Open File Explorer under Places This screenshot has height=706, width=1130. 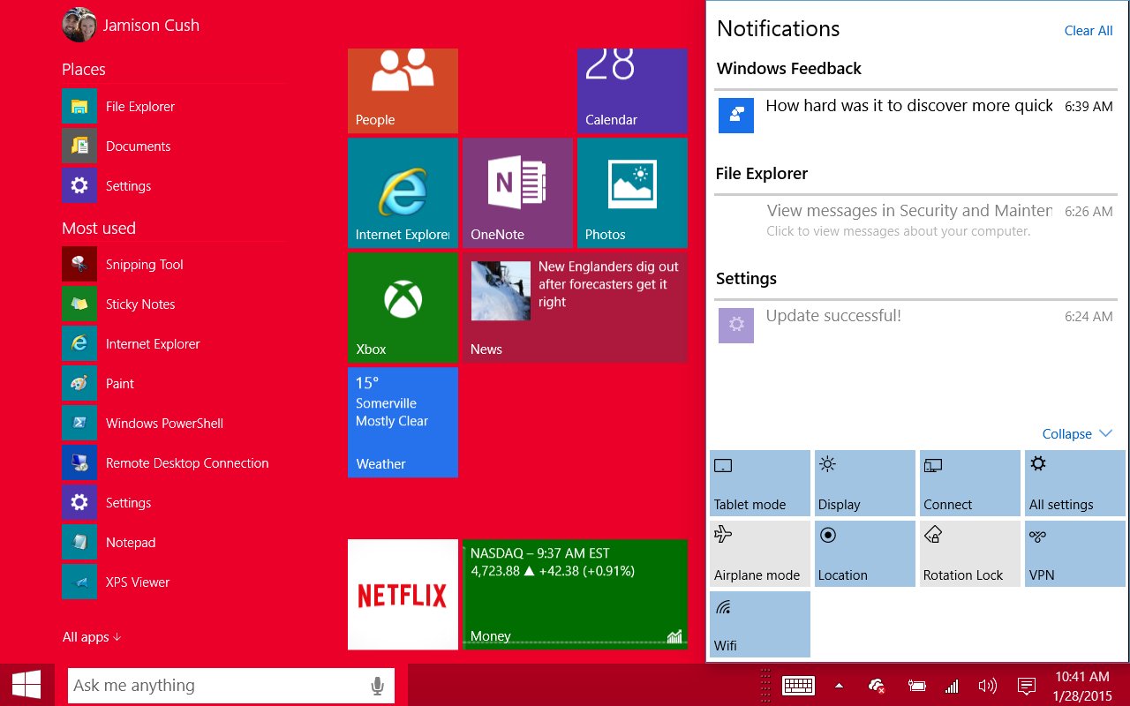coord(175,107)
